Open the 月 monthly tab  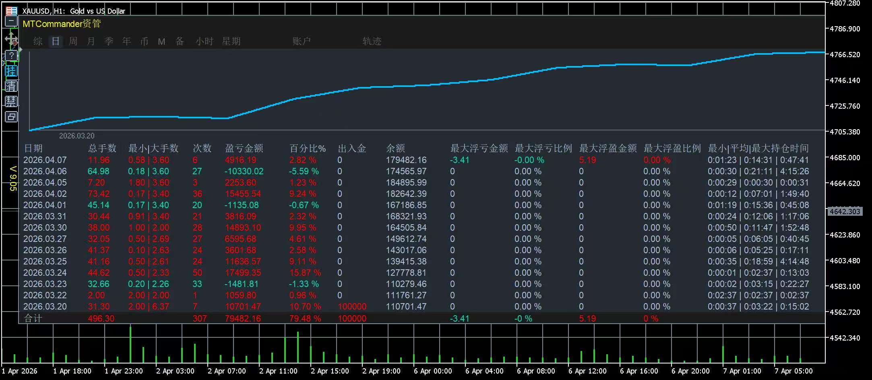(x=91, y=41)
